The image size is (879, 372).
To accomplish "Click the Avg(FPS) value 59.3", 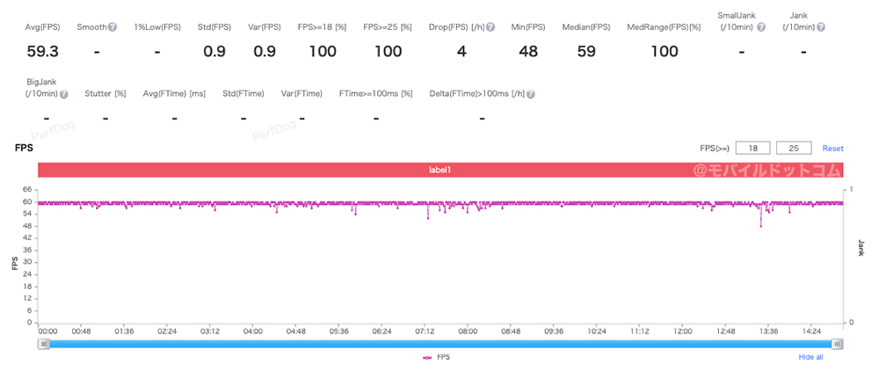I will point(41,52).
